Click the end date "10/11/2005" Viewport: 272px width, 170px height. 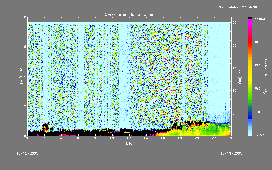[x=231, y=153]
